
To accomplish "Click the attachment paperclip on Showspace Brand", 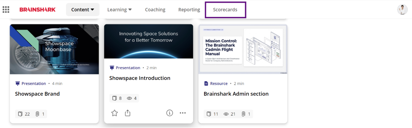I will [37, 114].
